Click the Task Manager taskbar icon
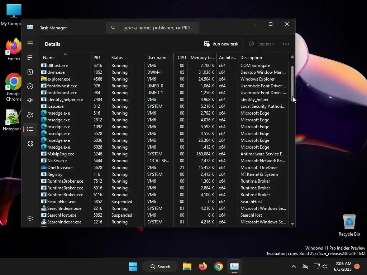The height and width of the screenshot is (275, 367). tap(234, 266)
